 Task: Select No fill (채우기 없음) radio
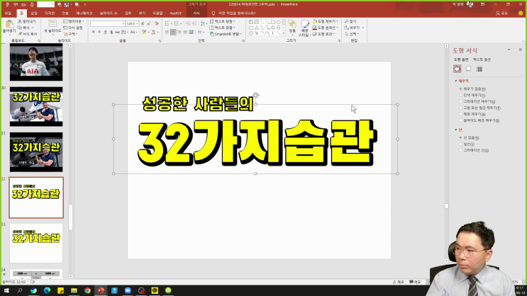click(460, 89)
